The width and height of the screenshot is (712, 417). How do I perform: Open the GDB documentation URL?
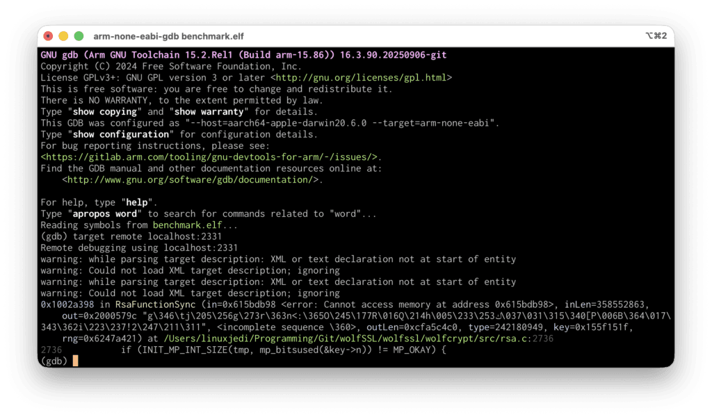pyautogui.click(x=191, y=179)
